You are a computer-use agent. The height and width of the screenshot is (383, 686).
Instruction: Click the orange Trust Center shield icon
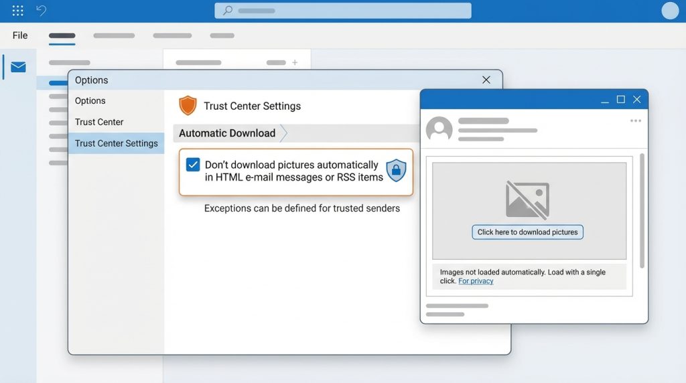[188, 106]
